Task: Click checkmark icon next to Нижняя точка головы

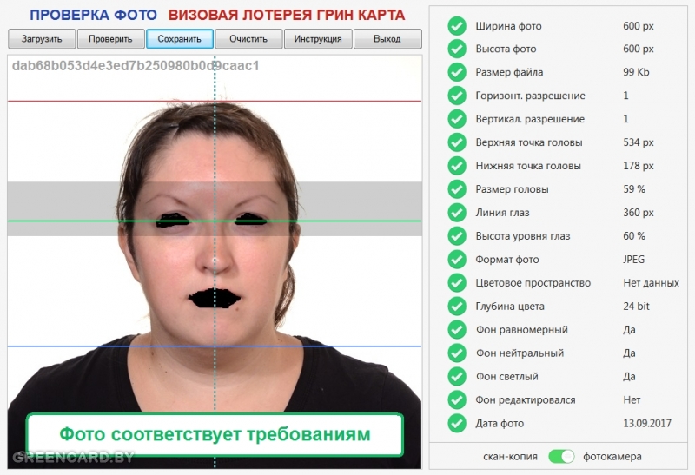Action: pyautogui.click(x=457, y=166)
